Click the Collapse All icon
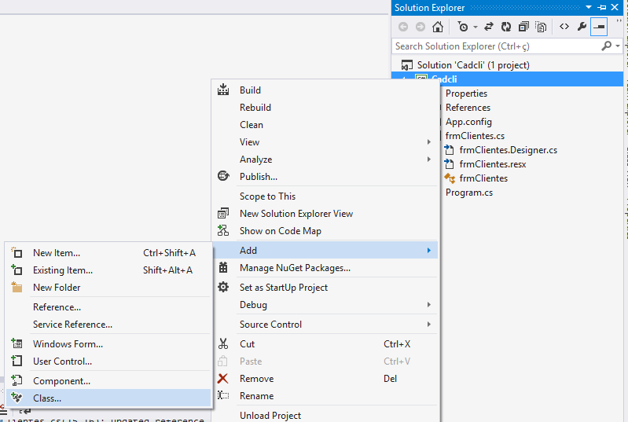Image resolution: width=628 pixels, height=422 pixels. tap(523, 27)
